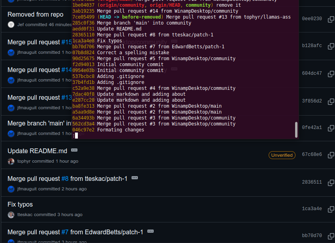Expand description of Merge pull request #8

point(135,178)
